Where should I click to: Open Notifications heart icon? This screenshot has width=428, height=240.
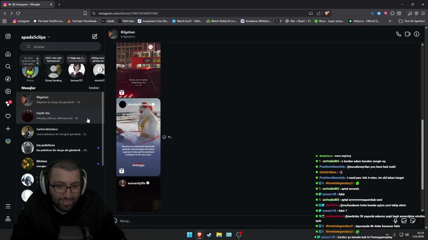(x=8, y=116)
